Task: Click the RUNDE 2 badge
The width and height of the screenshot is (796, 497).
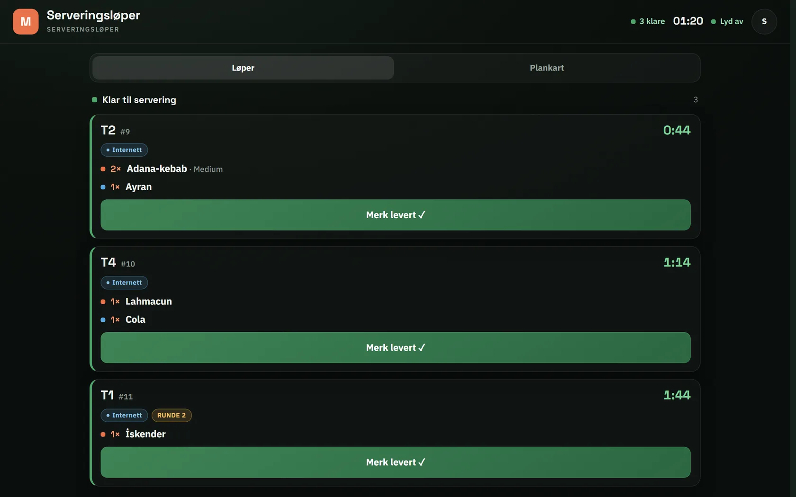Action: click(x=172, y=415)
